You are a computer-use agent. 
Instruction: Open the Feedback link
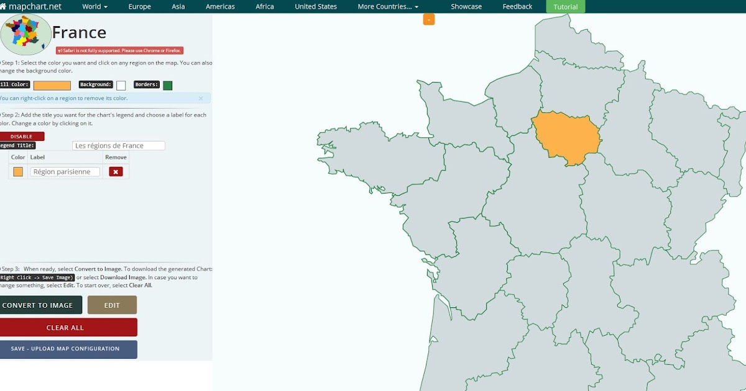[517, 7]
